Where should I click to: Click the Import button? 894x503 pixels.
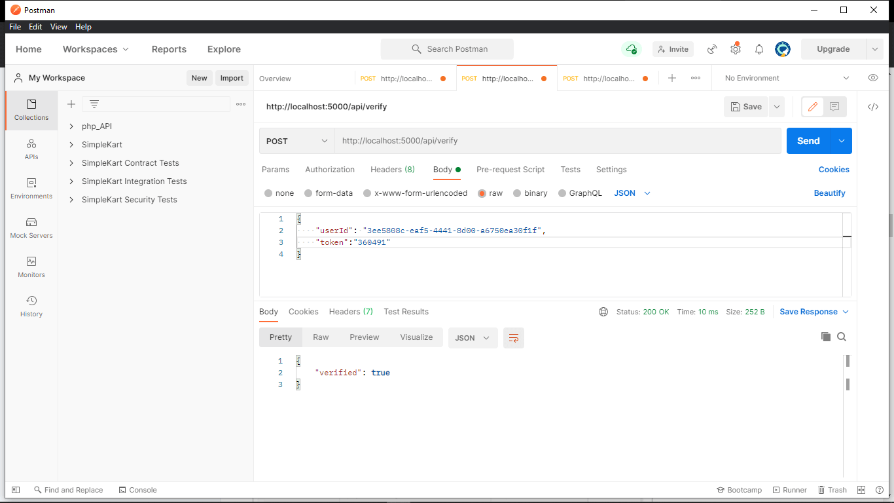pyautogui.click(x=232, y=78)
